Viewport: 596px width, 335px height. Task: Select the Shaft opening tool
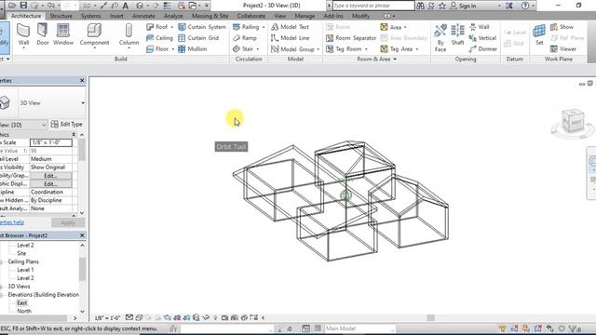(x=457, y=35)
